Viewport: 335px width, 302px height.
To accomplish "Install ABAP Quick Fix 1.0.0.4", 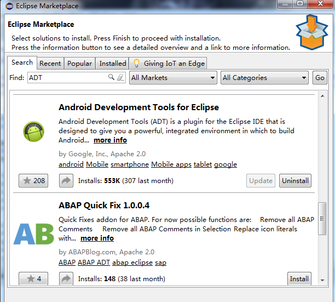I will click(299, 278).
